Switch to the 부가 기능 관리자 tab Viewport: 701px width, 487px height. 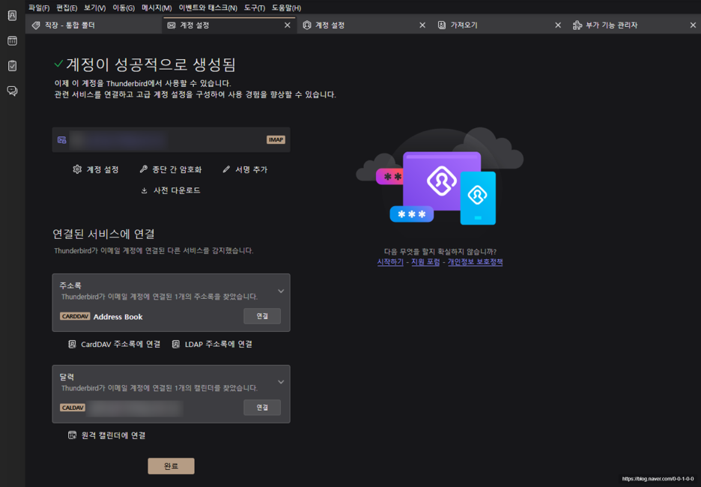634,25
